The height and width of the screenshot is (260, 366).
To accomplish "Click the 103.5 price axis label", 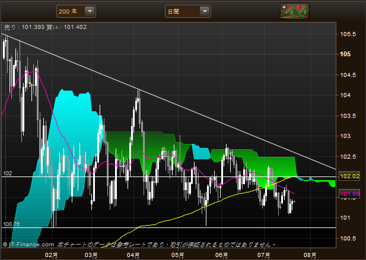I will click(x=348, y=116).
